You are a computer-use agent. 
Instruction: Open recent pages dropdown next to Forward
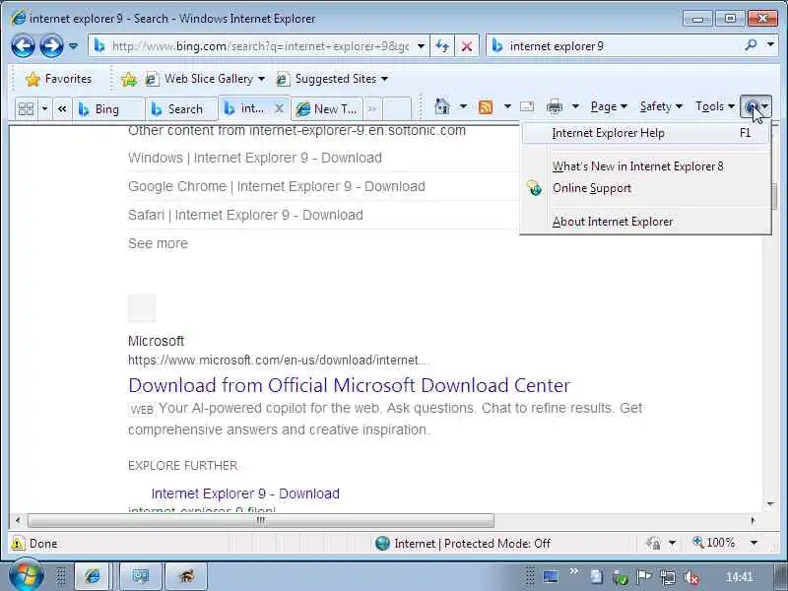[73, 46]
